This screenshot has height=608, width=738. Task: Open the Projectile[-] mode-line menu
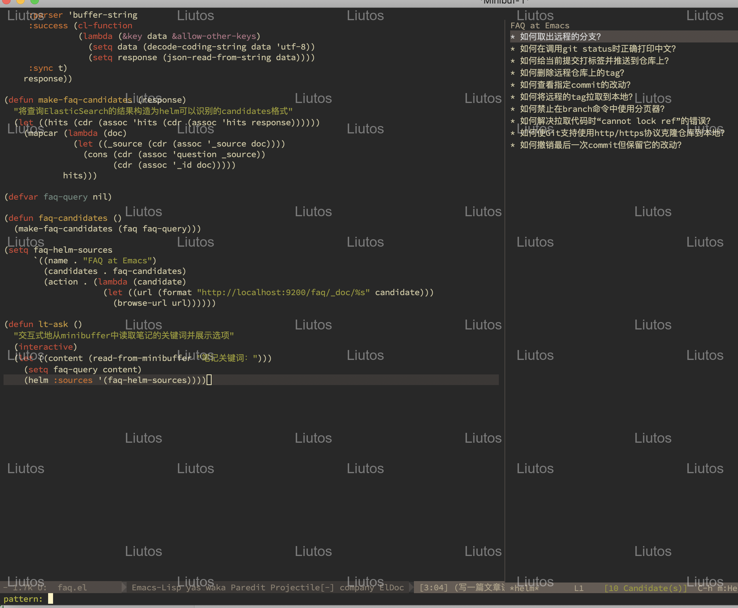point(302,587)
